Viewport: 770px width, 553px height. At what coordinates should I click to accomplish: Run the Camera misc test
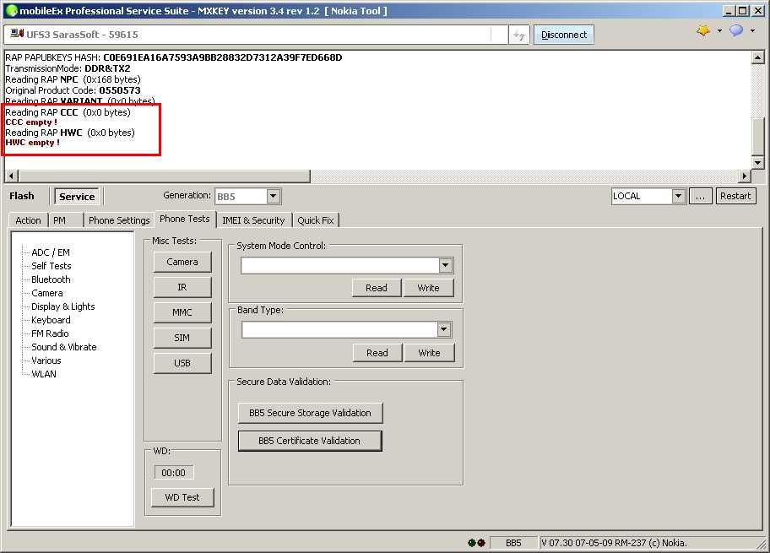pos(182,262)
